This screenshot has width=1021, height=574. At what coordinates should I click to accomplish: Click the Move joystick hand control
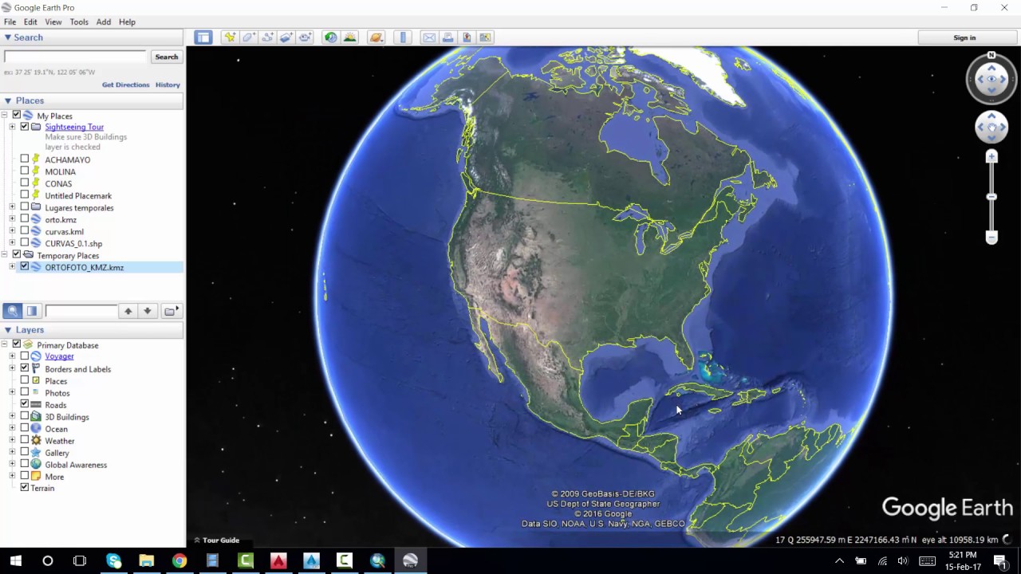[991, 127]
